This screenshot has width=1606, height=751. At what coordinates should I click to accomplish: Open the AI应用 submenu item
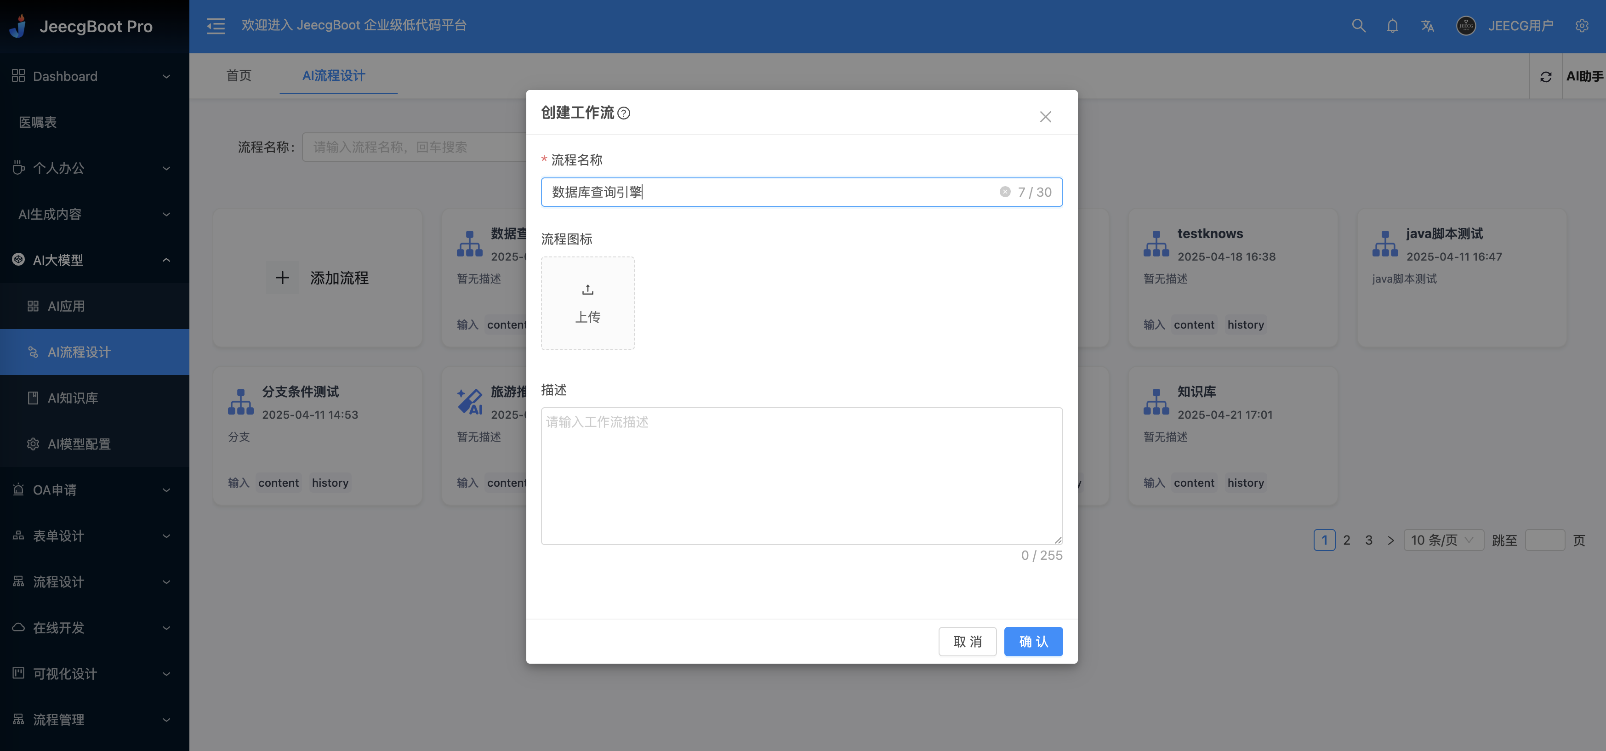(95, 306)
